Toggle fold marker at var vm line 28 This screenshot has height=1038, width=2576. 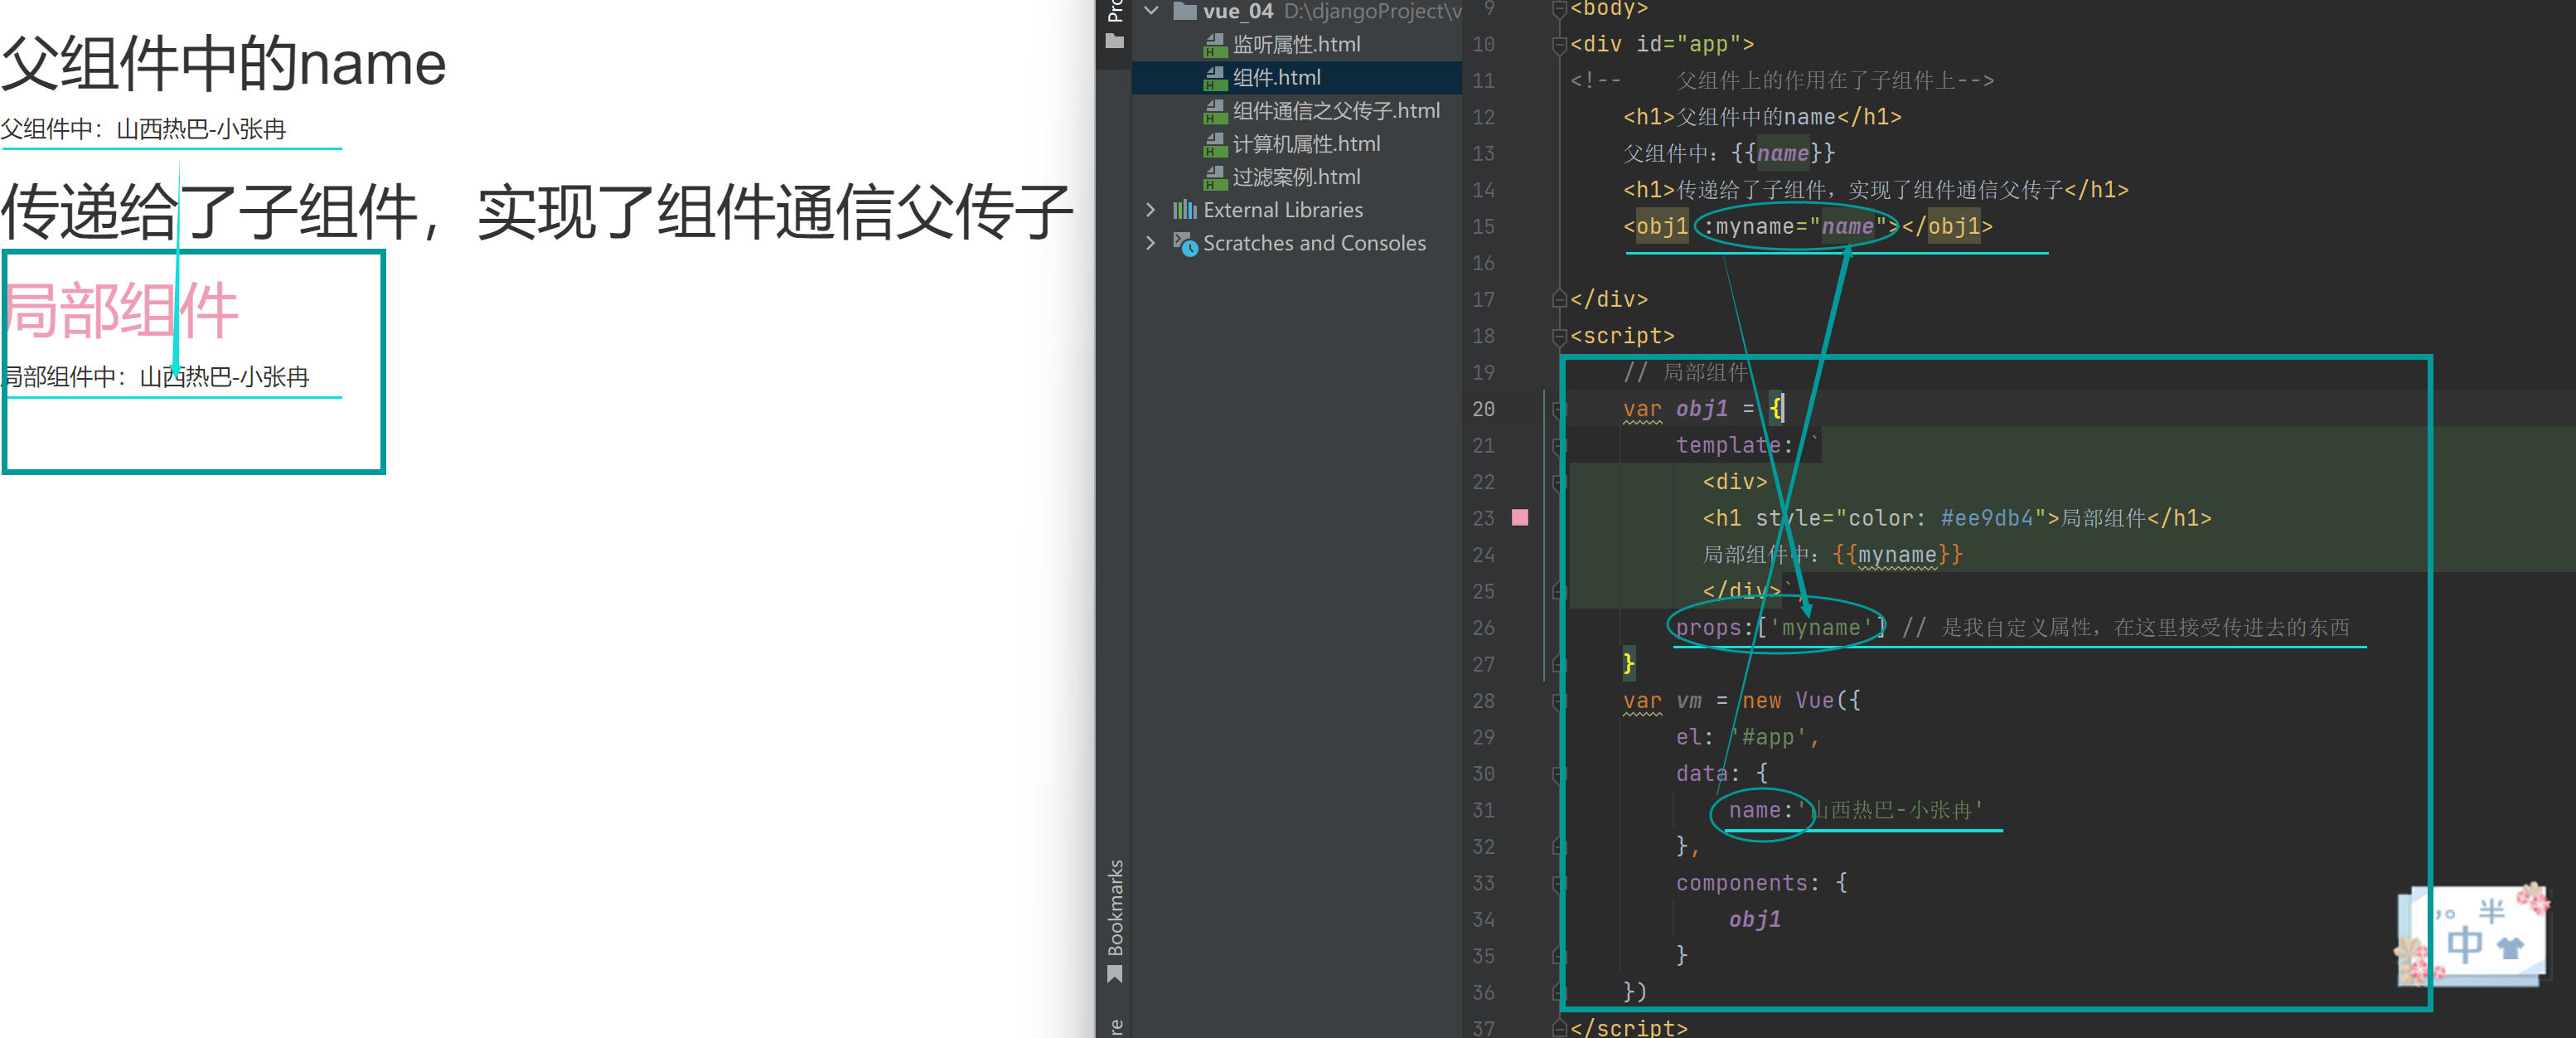coord(1558,701)
